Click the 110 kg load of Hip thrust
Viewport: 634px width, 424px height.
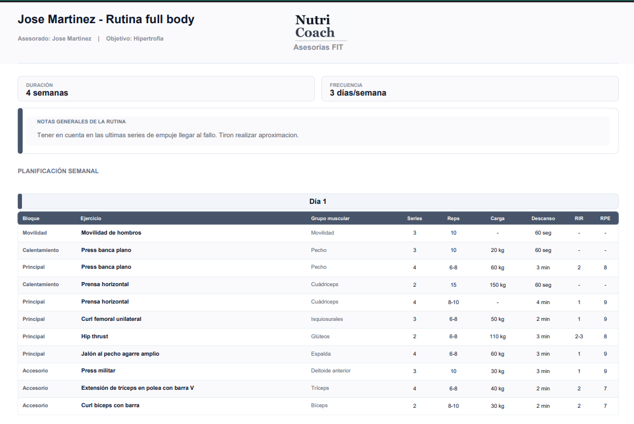coord(497,337)
